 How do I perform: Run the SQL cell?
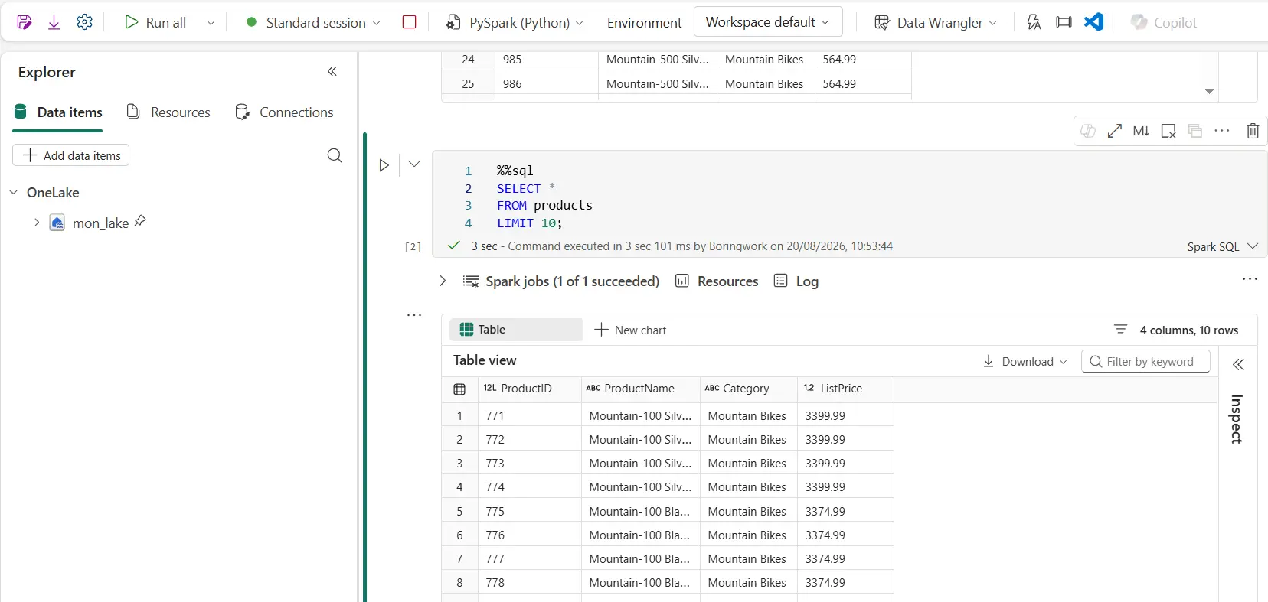coord(384,164)
